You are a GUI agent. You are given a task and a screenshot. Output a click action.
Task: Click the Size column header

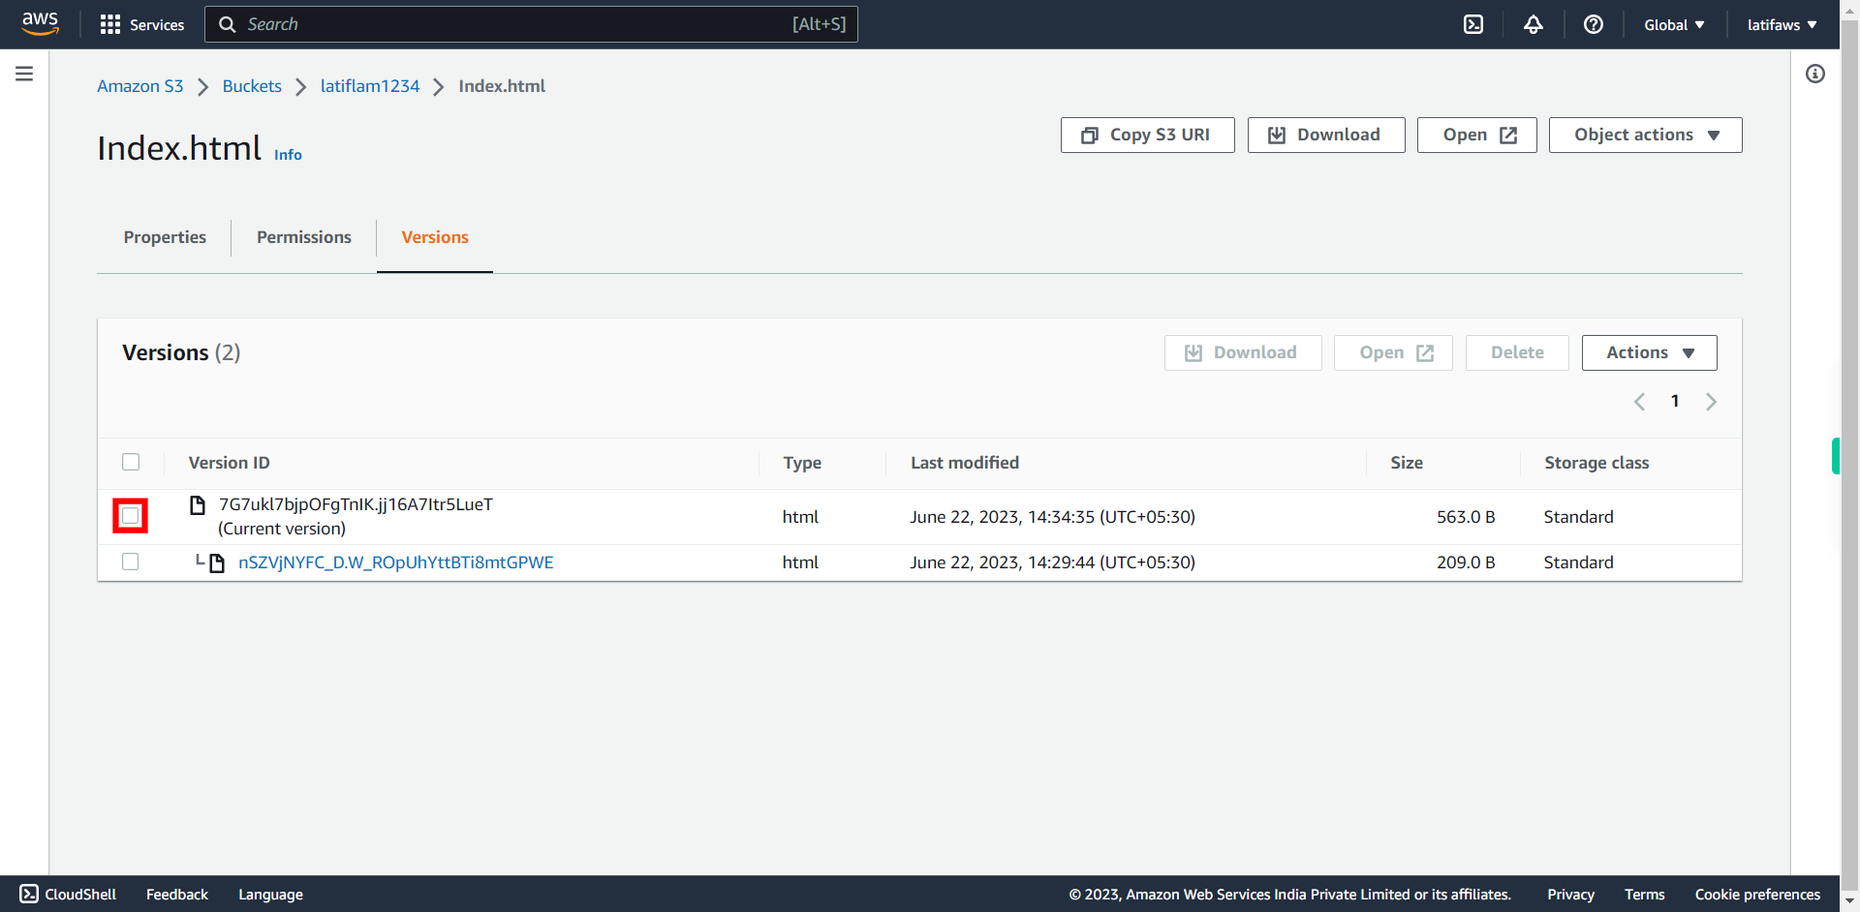point(1407,463)
